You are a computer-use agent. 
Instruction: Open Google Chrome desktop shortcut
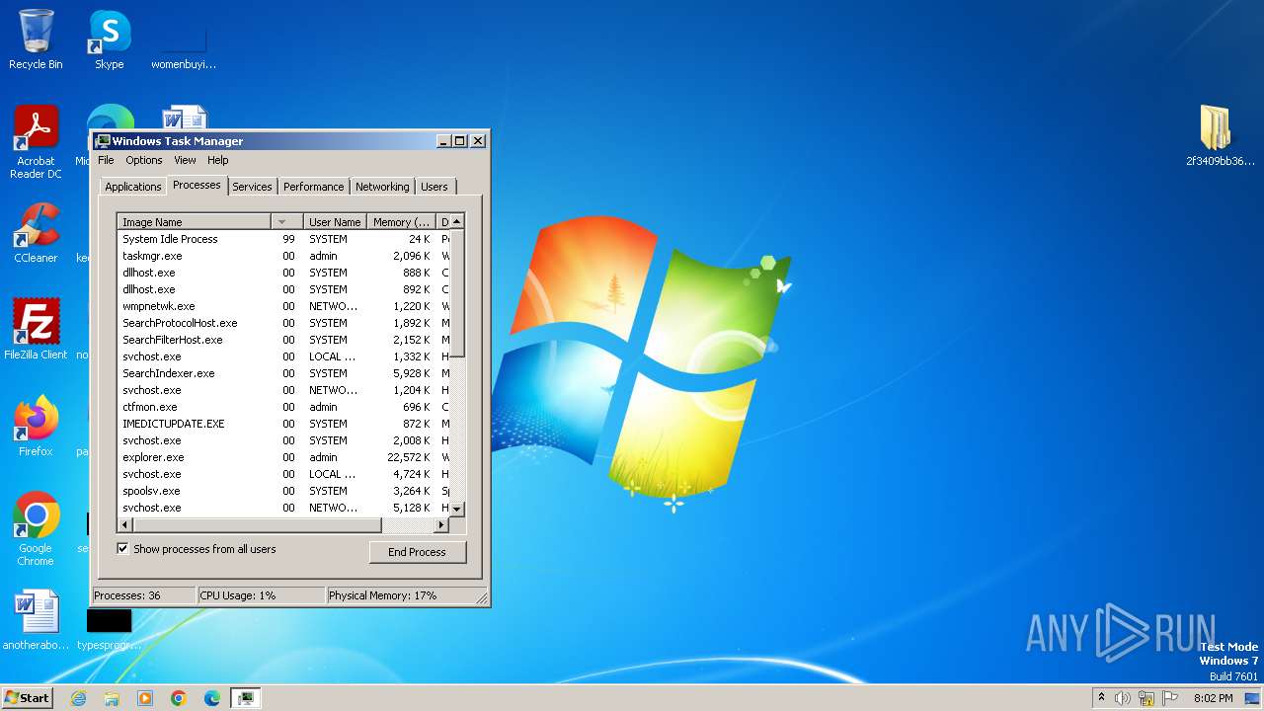(36, 528)
